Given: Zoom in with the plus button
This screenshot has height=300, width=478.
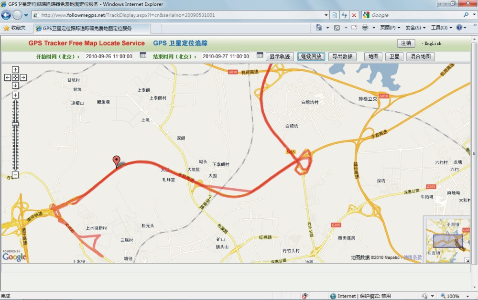Looking at the screenshot, I should (15, 95).
